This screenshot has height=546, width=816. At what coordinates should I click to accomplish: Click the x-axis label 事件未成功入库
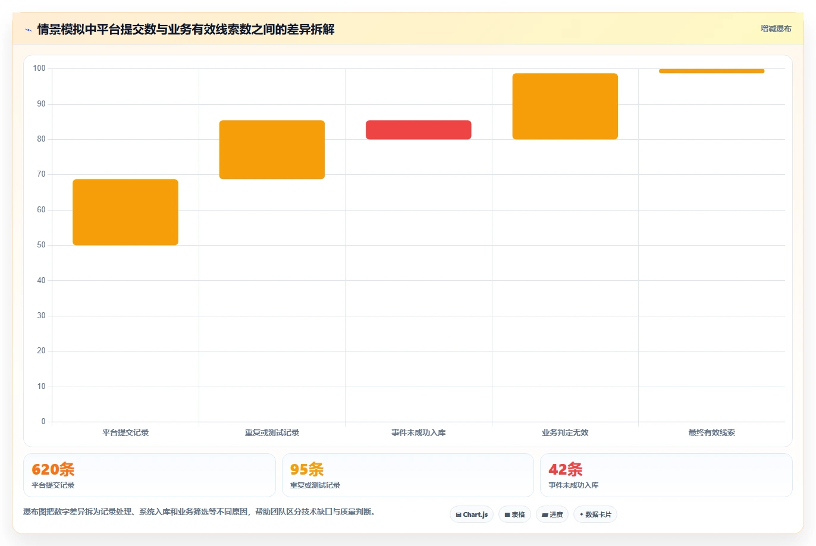419,432
